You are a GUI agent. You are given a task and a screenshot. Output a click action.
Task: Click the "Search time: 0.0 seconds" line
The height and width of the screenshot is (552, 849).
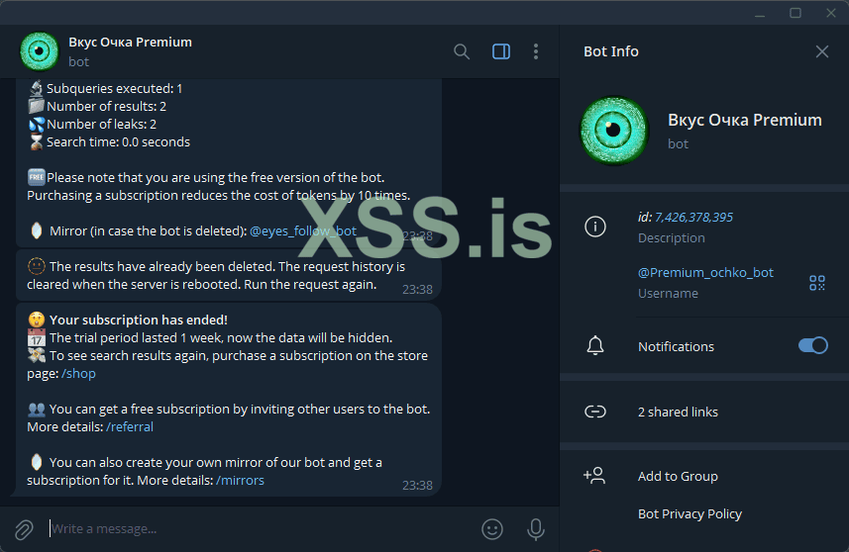point(118,142)
